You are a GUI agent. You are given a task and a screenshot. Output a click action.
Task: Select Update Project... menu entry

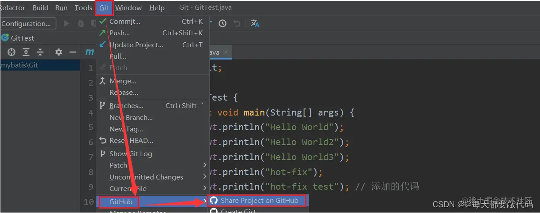tap(152, 45)
